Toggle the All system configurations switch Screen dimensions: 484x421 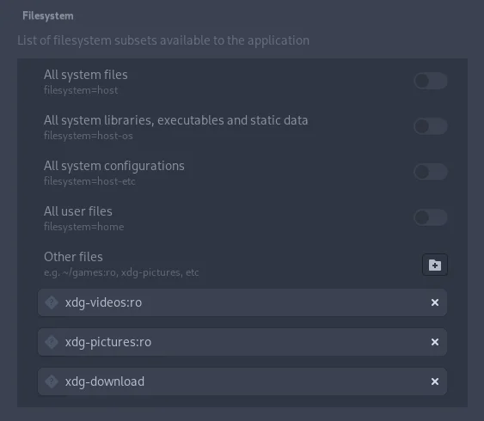(431, 172)
